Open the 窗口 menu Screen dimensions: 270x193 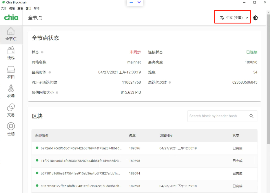(28, 8)
